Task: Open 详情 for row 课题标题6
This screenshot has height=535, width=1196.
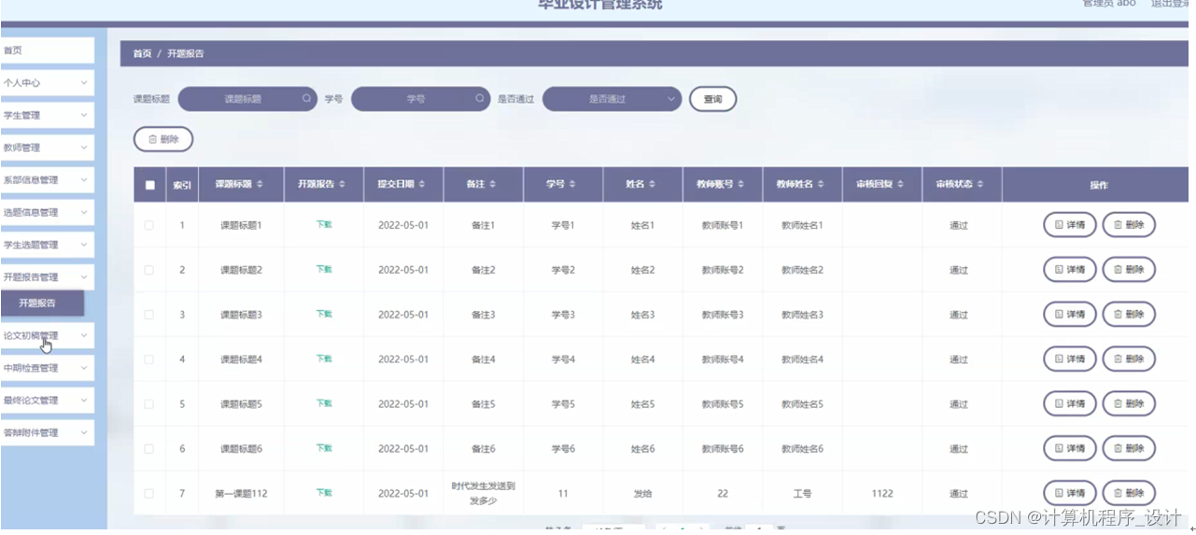Action: (x=1069, y=449)
